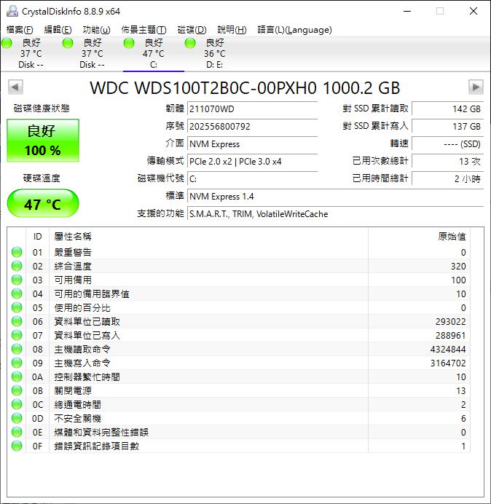
Task: Open the 檔案(F) menu
Action: (20, 30)
